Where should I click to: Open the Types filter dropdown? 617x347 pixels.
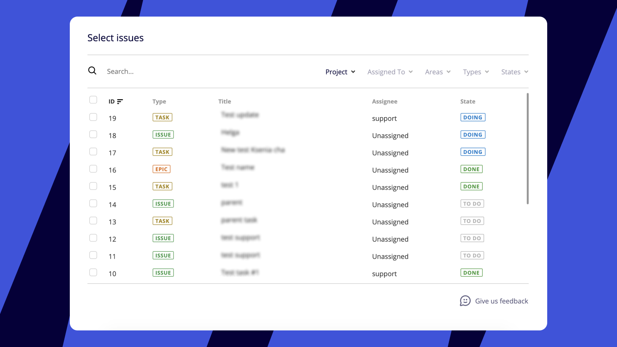[x=475, y=72]
